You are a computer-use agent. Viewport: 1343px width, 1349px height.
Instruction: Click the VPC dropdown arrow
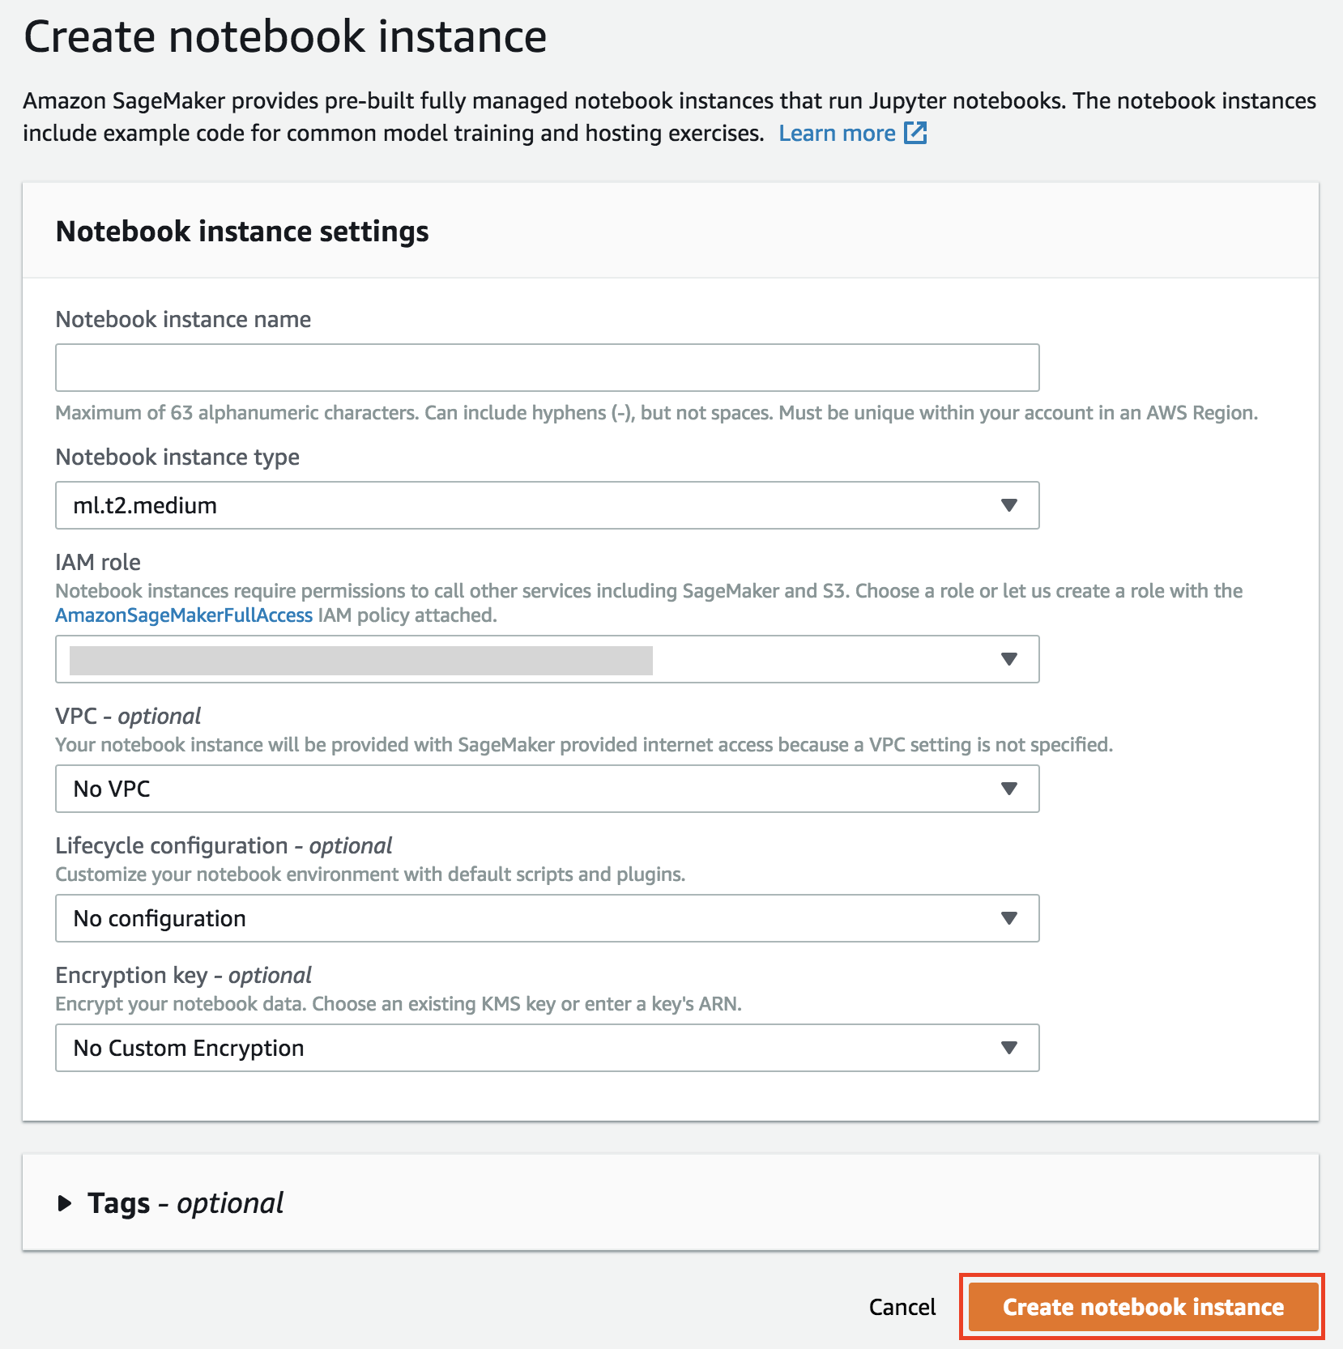pos(1008,789)
